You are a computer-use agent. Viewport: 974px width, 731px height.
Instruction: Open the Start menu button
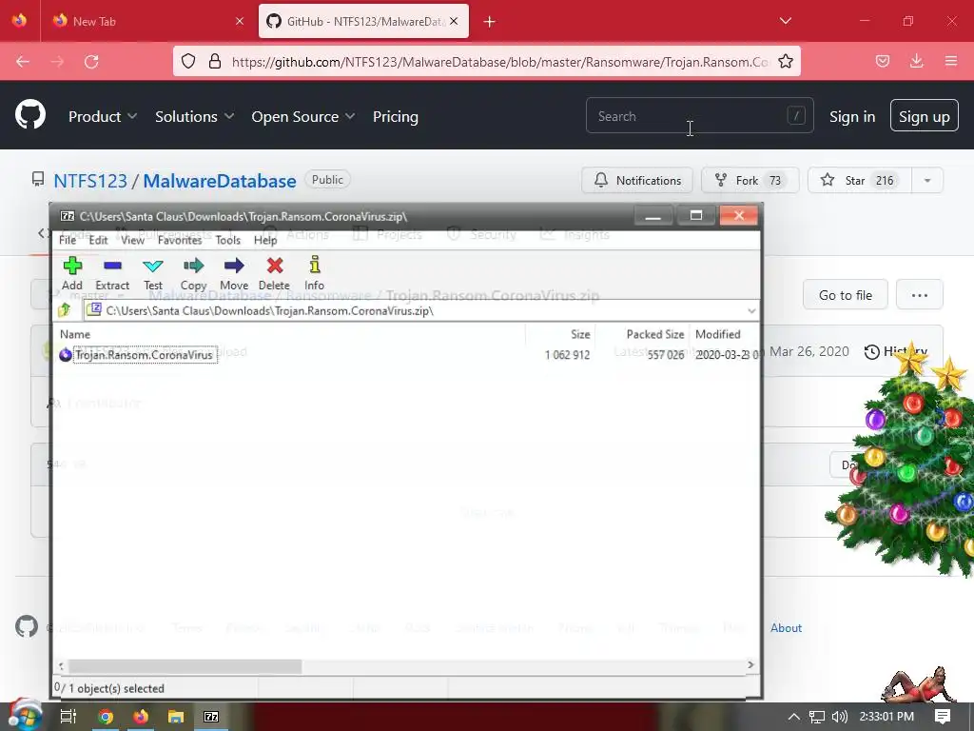click(26, 717)
